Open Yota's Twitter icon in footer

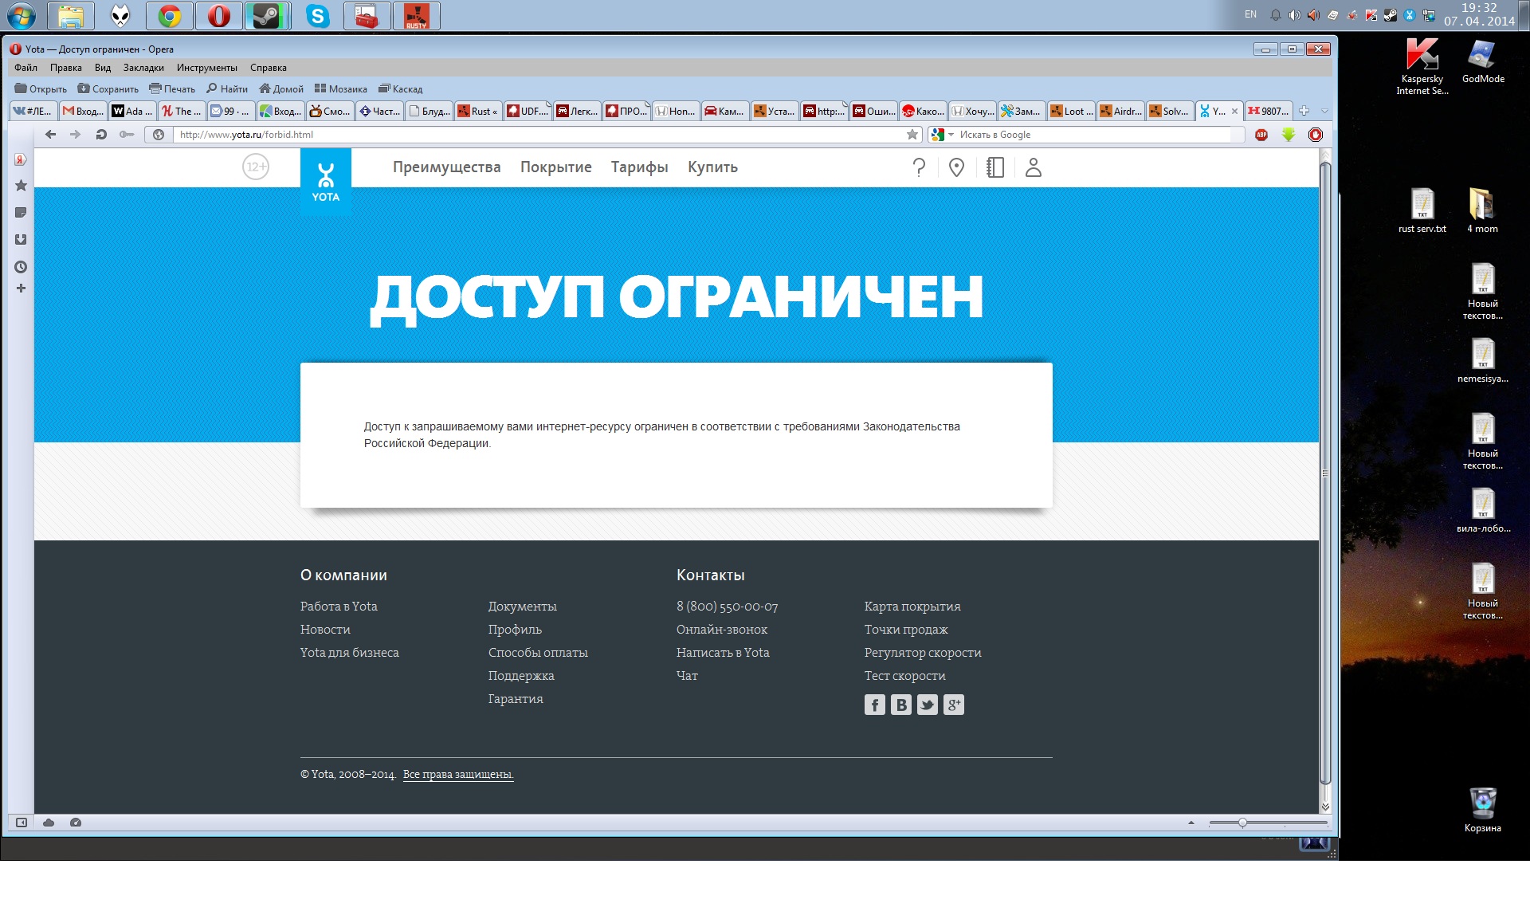coord(927,705)
